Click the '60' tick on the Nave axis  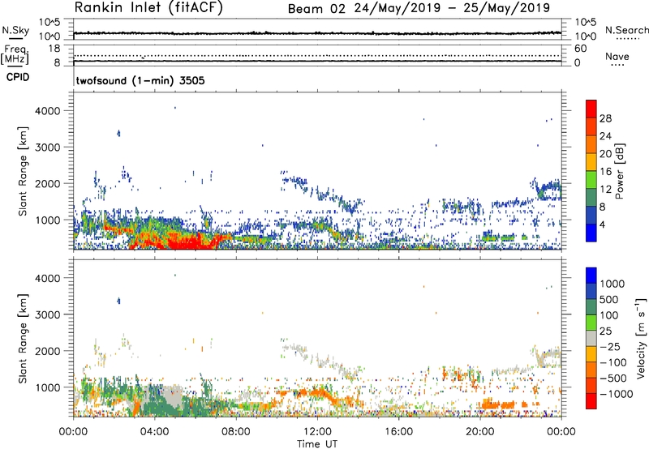tap(580, 49)
